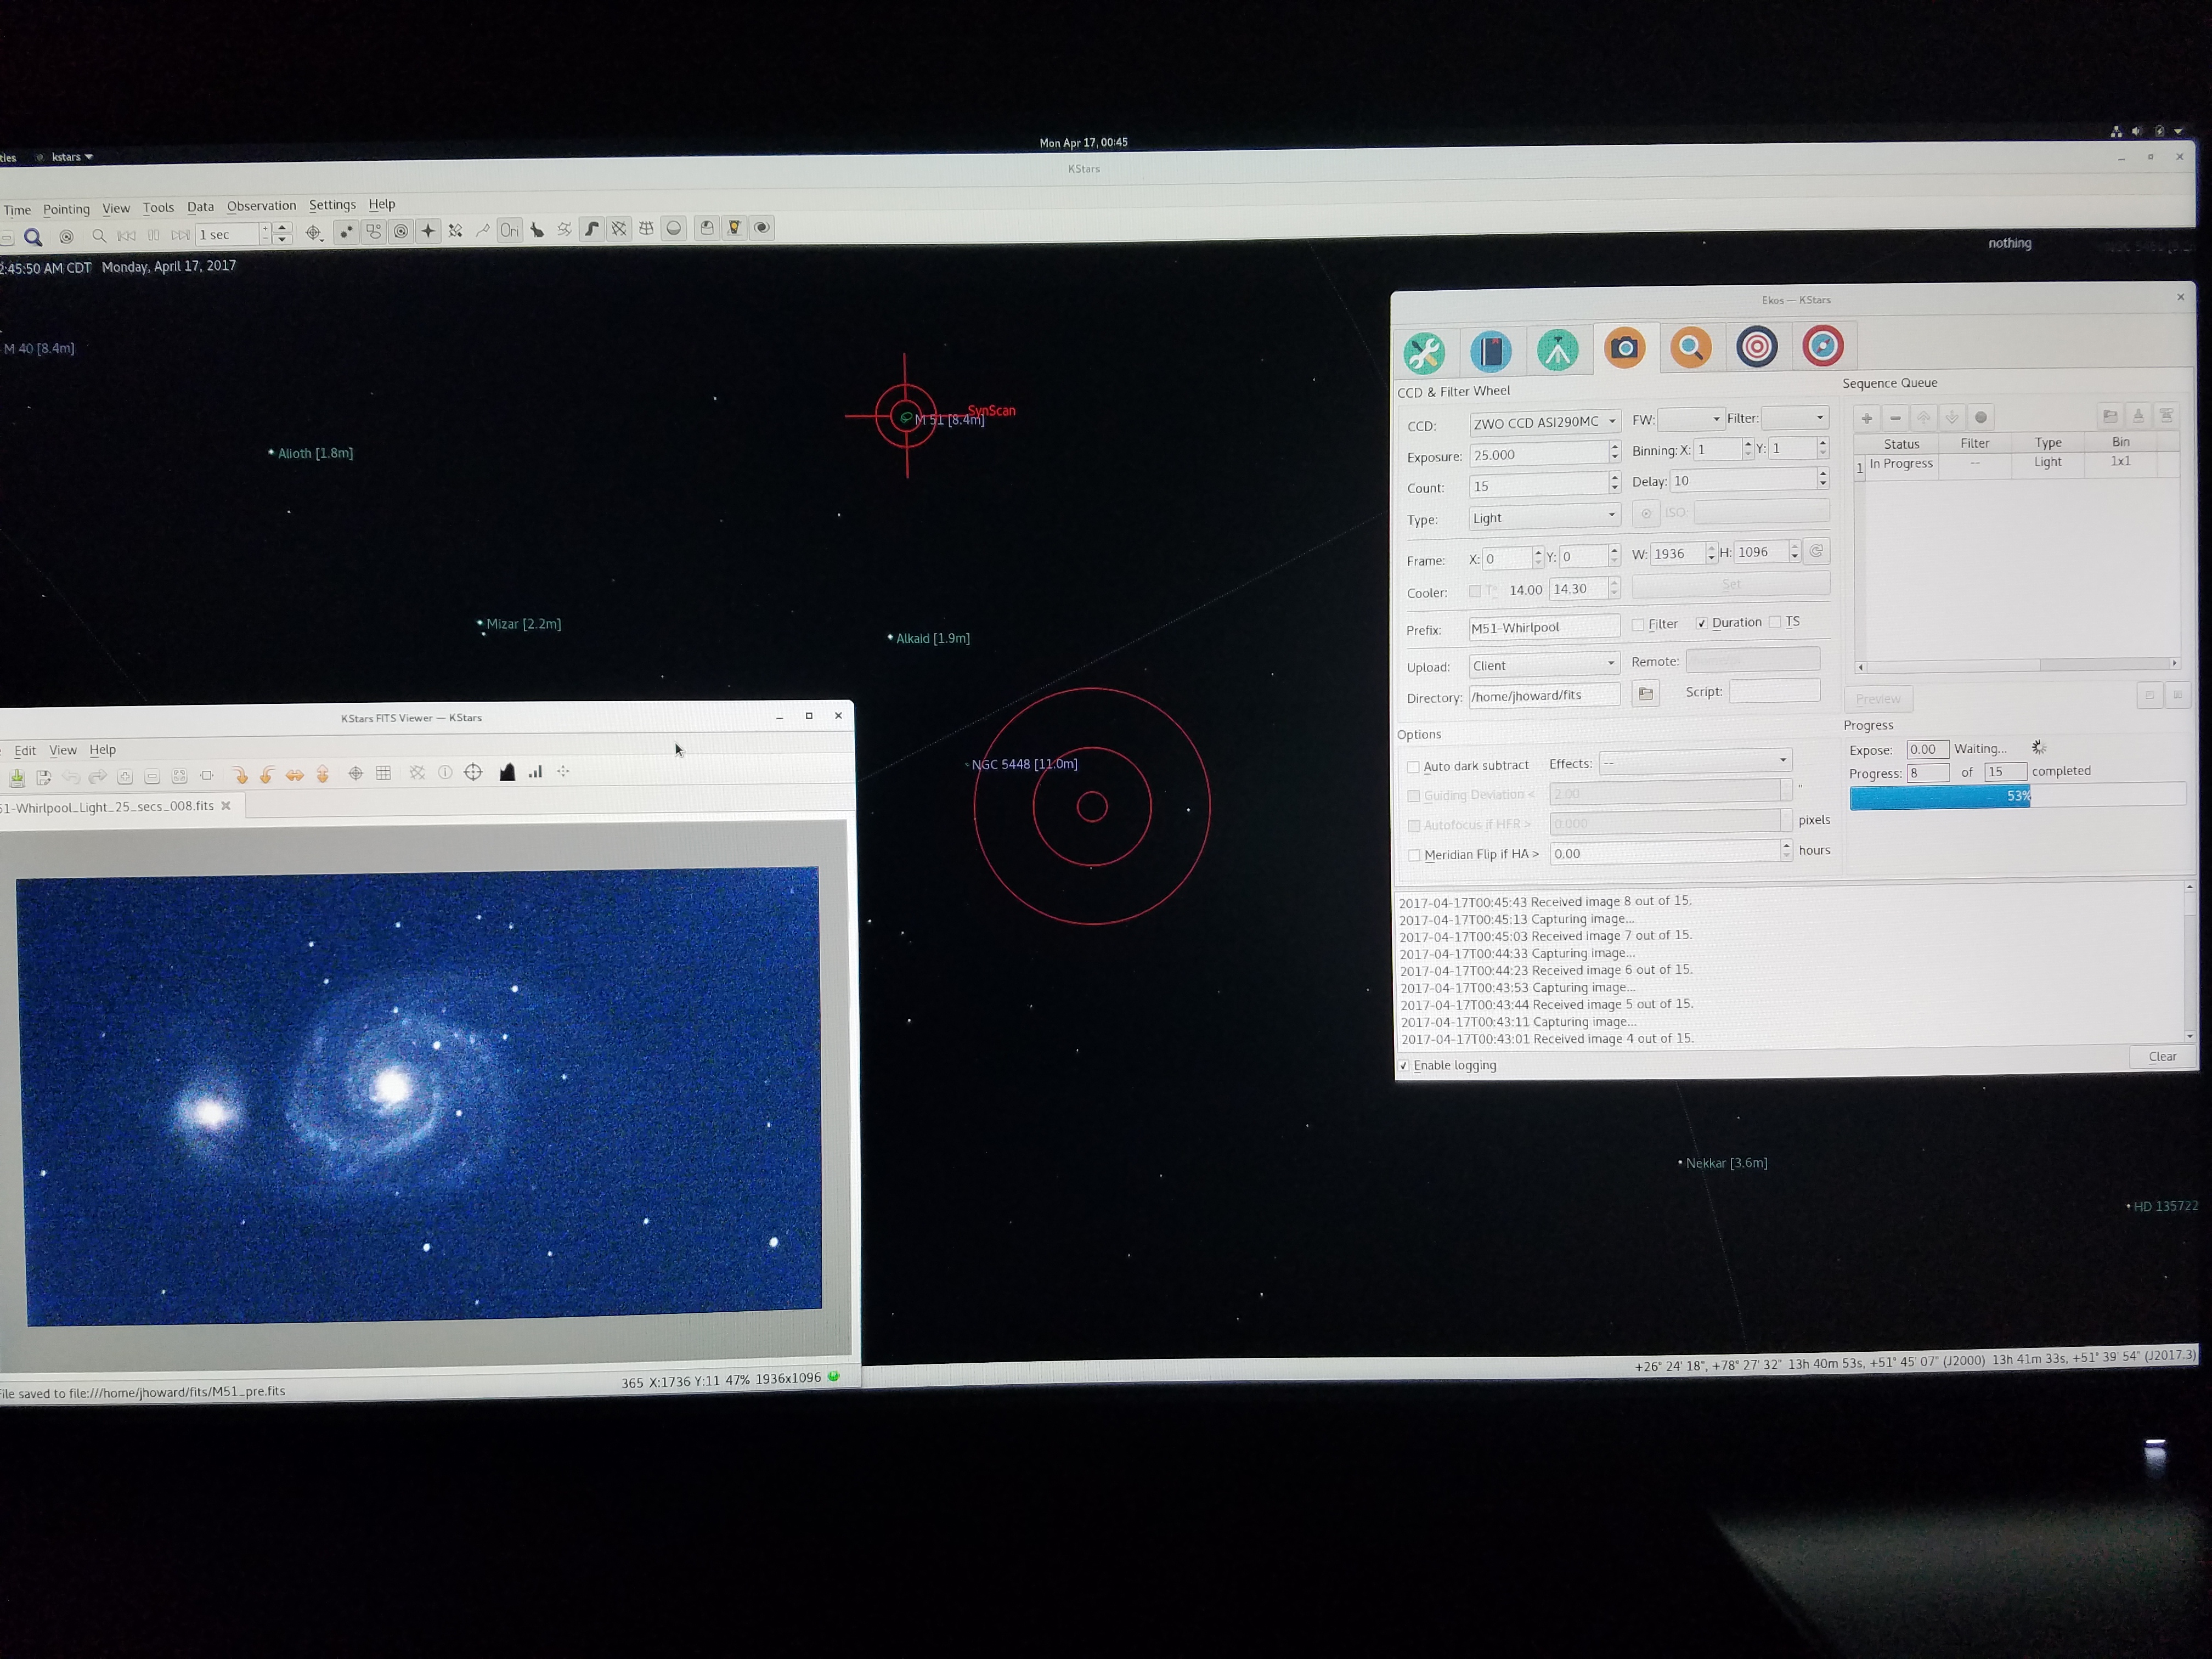Toggle pixel gridlines in FITS Viewer
Viewport: 2212px width, 1659px height.
coord(383,773)
